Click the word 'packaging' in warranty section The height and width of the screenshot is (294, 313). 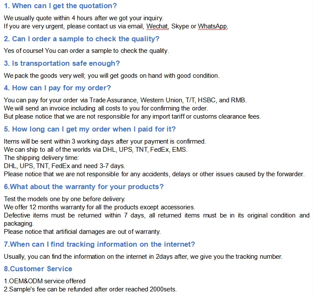point(18,224)
